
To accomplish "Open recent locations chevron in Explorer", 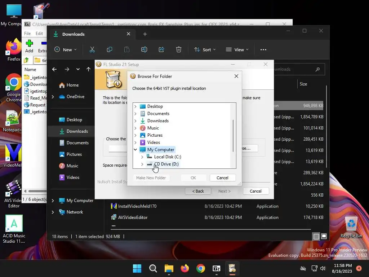I will click(x=78, y=69).
